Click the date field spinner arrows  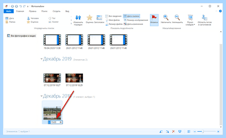61,122
